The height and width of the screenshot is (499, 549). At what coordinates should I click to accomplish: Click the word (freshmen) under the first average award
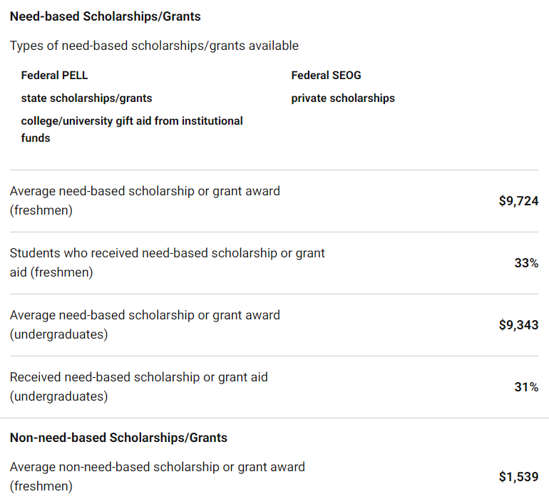41,211
